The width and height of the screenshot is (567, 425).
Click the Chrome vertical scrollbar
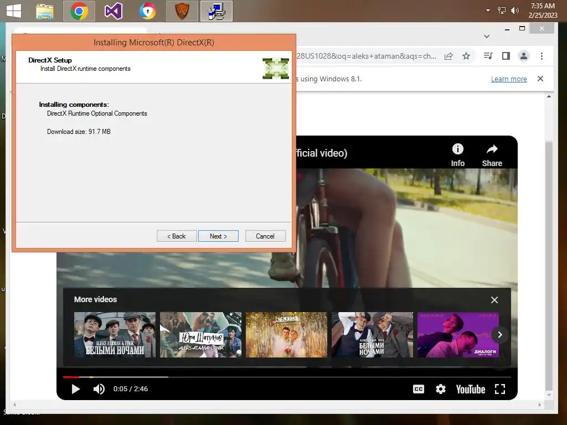[x=549, y=265]
